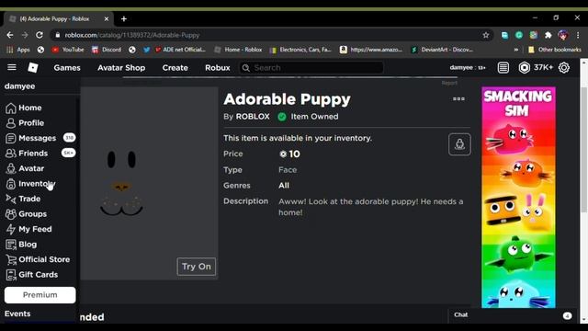Screen dimensions: 588x331
Task: Reload the page with refresh icon
Action: click(x=40, y=35)
